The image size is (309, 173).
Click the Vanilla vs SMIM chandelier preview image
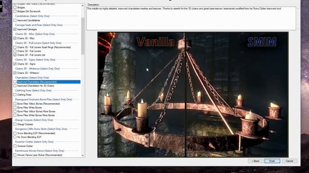click(x=193, y=95)
